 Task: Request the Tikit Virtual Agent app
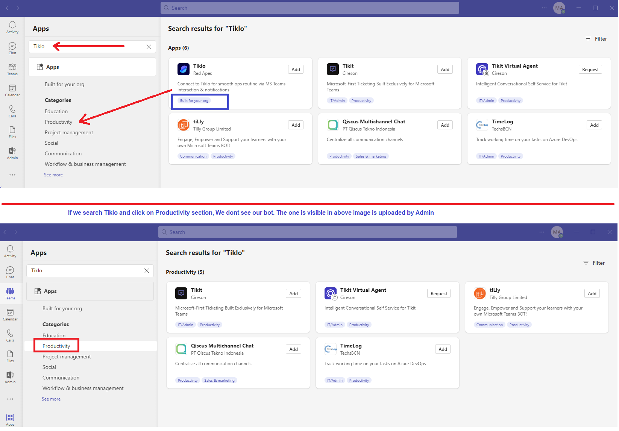click(590, 69)
